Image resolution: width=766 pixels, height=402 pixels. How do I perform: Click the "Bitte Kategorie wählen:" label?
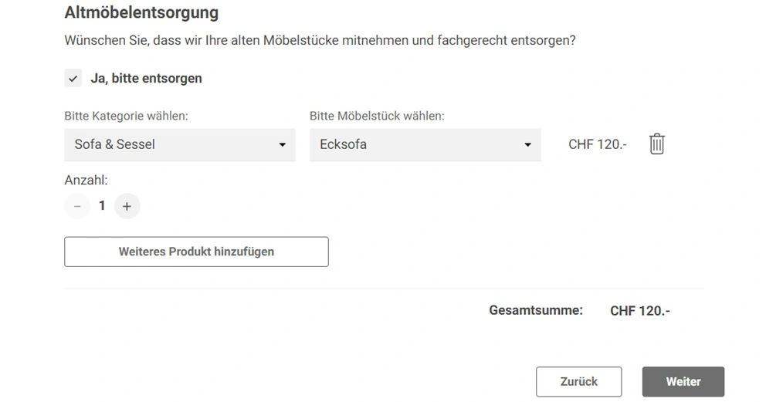pos(126,117)
